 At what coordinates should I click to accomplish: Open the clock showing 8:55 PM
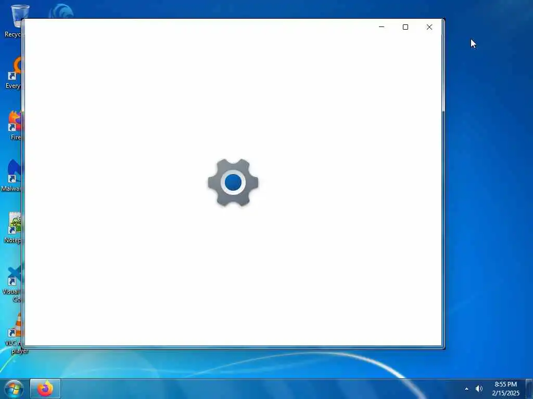click(506, 389)
